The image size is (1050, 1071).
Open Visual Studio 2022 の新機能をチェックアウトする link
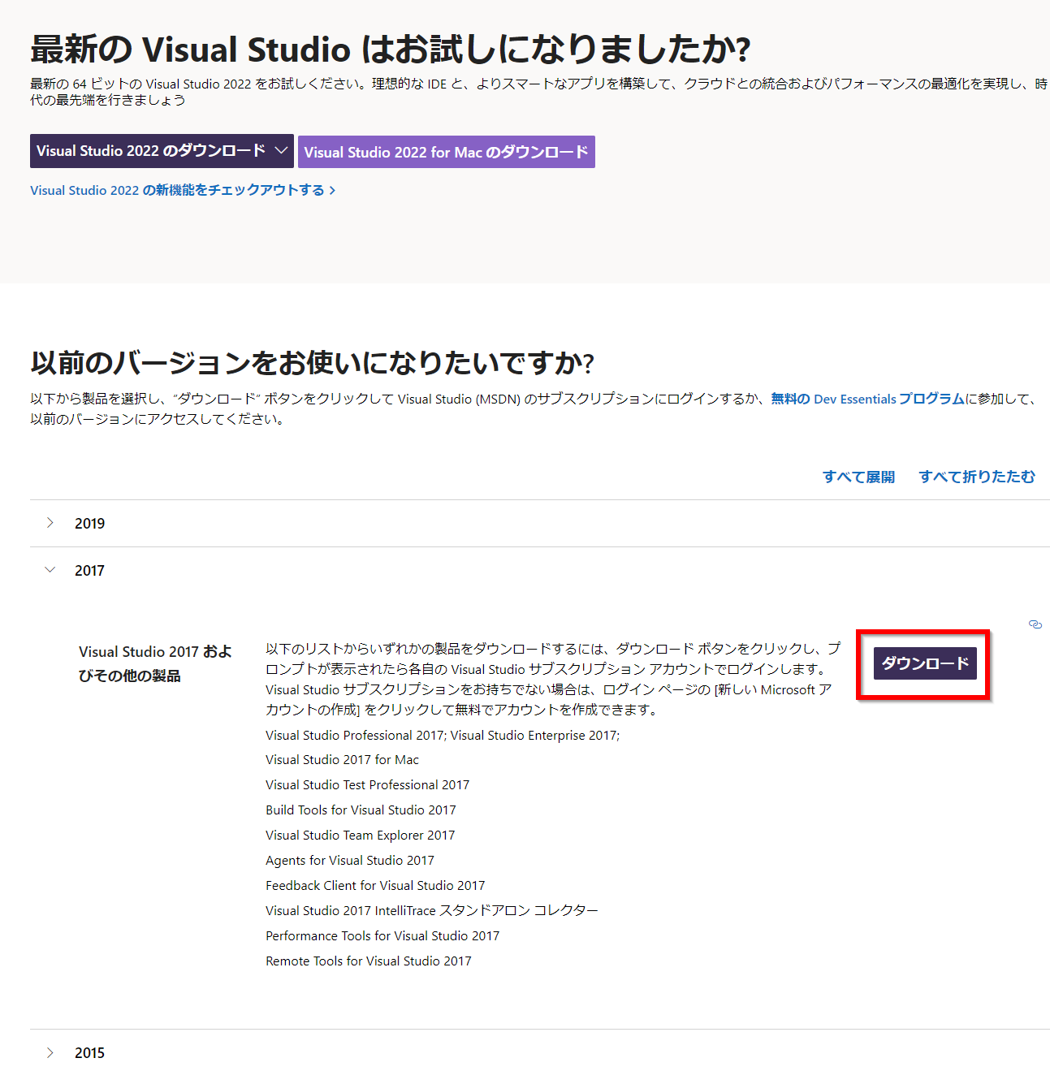[x=183, y=190]
